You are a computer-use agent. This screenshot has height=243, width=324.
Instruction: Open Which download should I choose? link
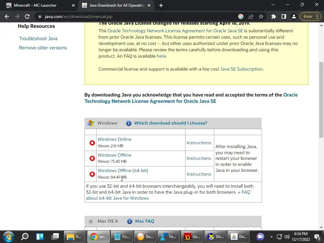171,123
